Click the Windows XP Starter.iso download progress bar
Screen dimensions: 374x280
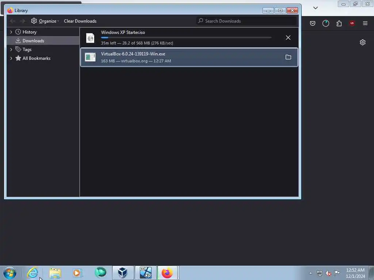pyautogui.click(x=186, y=38)
